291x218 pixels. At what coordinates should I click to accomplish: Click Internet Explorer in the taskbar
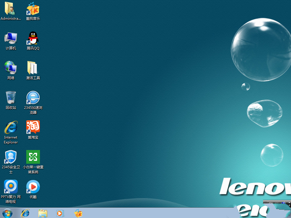25,213
